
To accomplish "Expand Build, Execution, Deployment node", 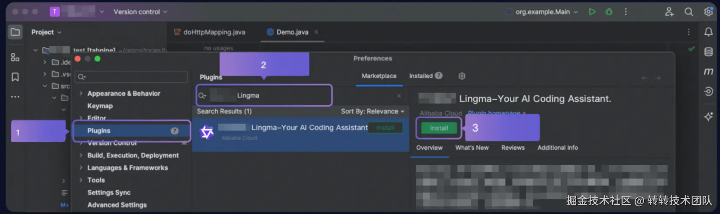I will [x=81, y=155].
